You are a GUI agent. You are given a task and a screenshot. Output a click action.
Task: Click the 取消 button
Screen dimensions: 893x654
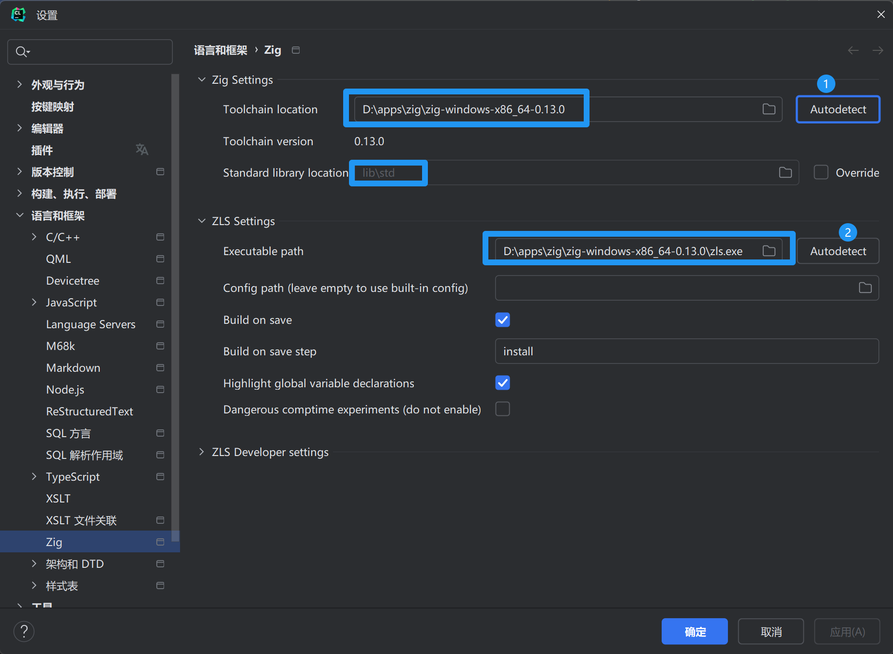[771, 631]
